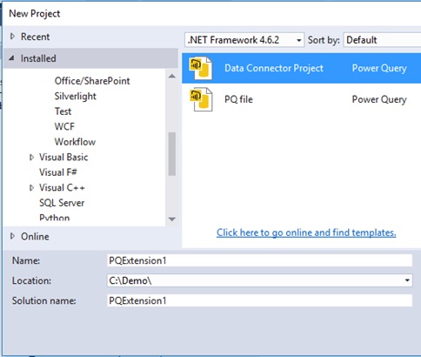Select the Visual F# category
Viewport: 421px width, 357px height.
[58, 172]
